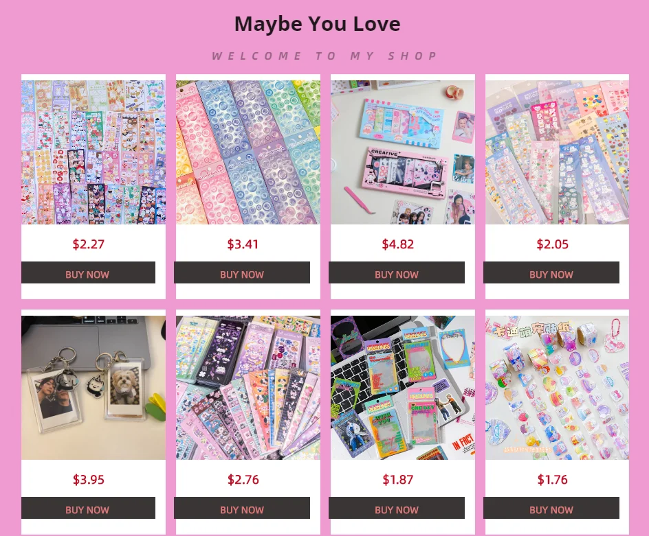Click the $4.82 price label
This screenshot has width=649, height=536.
pyautogui.click(x=398, y=244)
